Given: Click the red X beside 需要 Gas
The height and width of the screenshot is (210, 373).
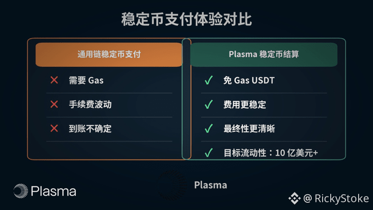Looking at the screenshot, I should [54, 81].
